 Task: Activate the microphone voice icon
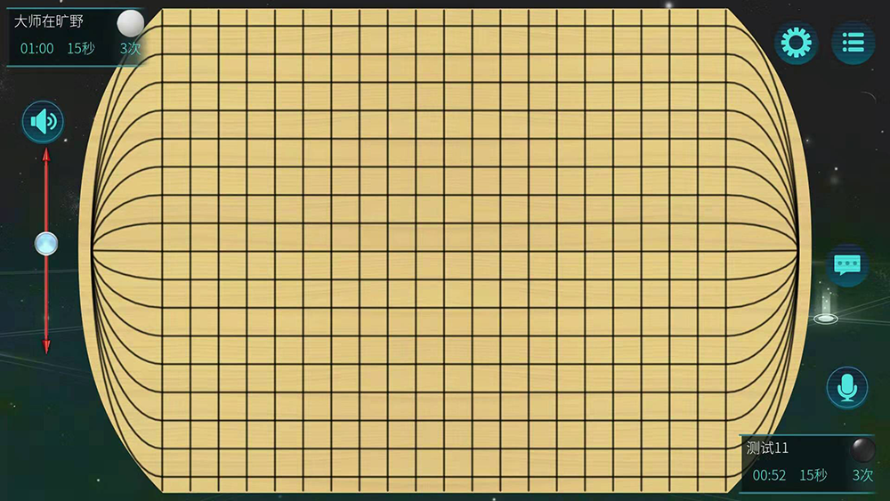[847, 388]
